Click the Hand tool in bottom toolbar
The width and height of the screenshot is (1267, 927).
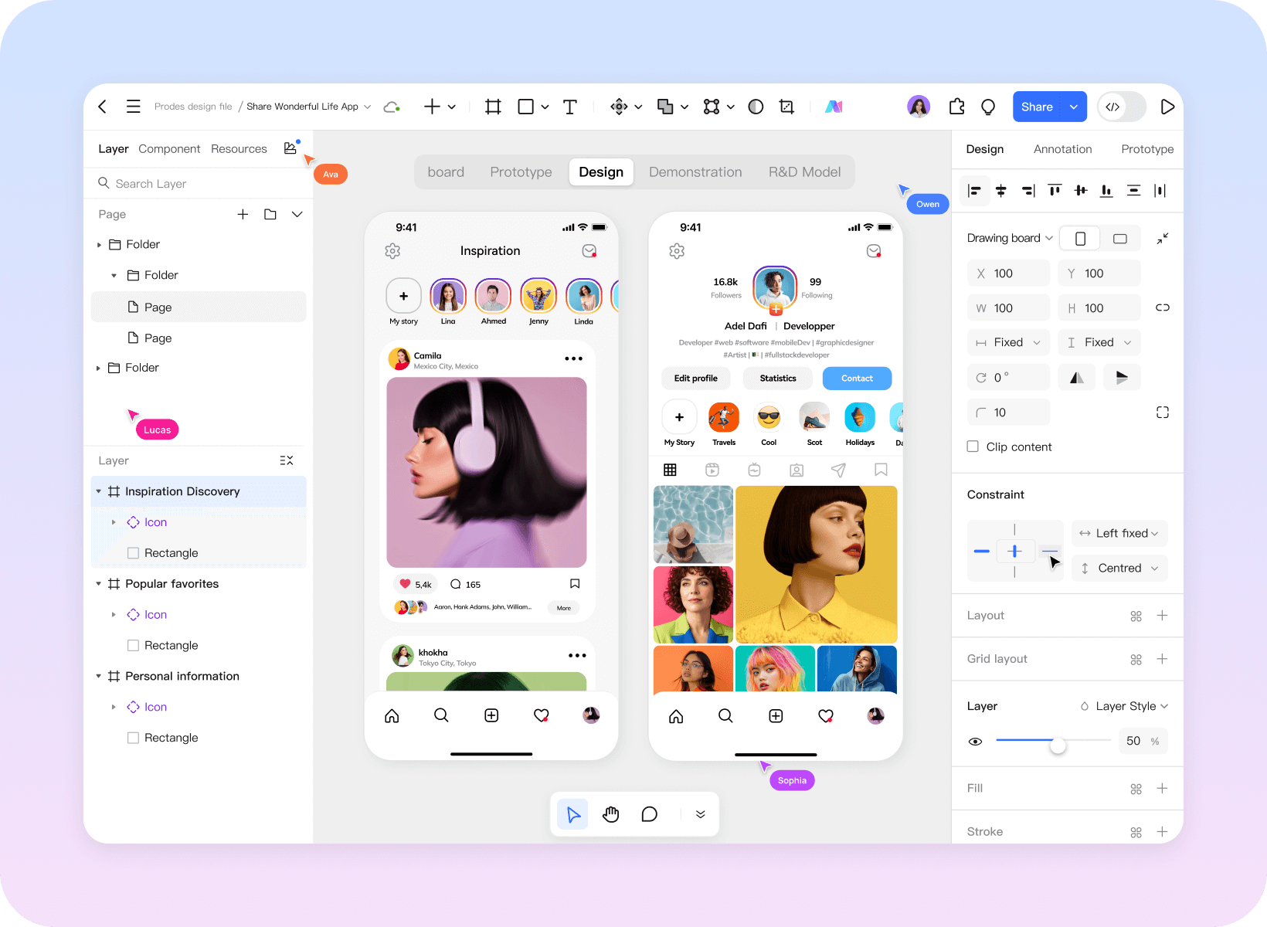(x=611, y=814)
